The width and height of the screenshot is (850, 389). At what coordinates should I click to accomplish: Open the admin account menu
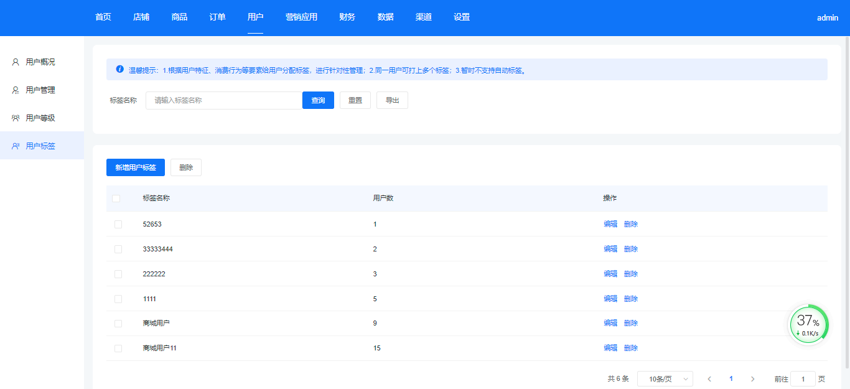pyautogui.click(x=827, y=18)
